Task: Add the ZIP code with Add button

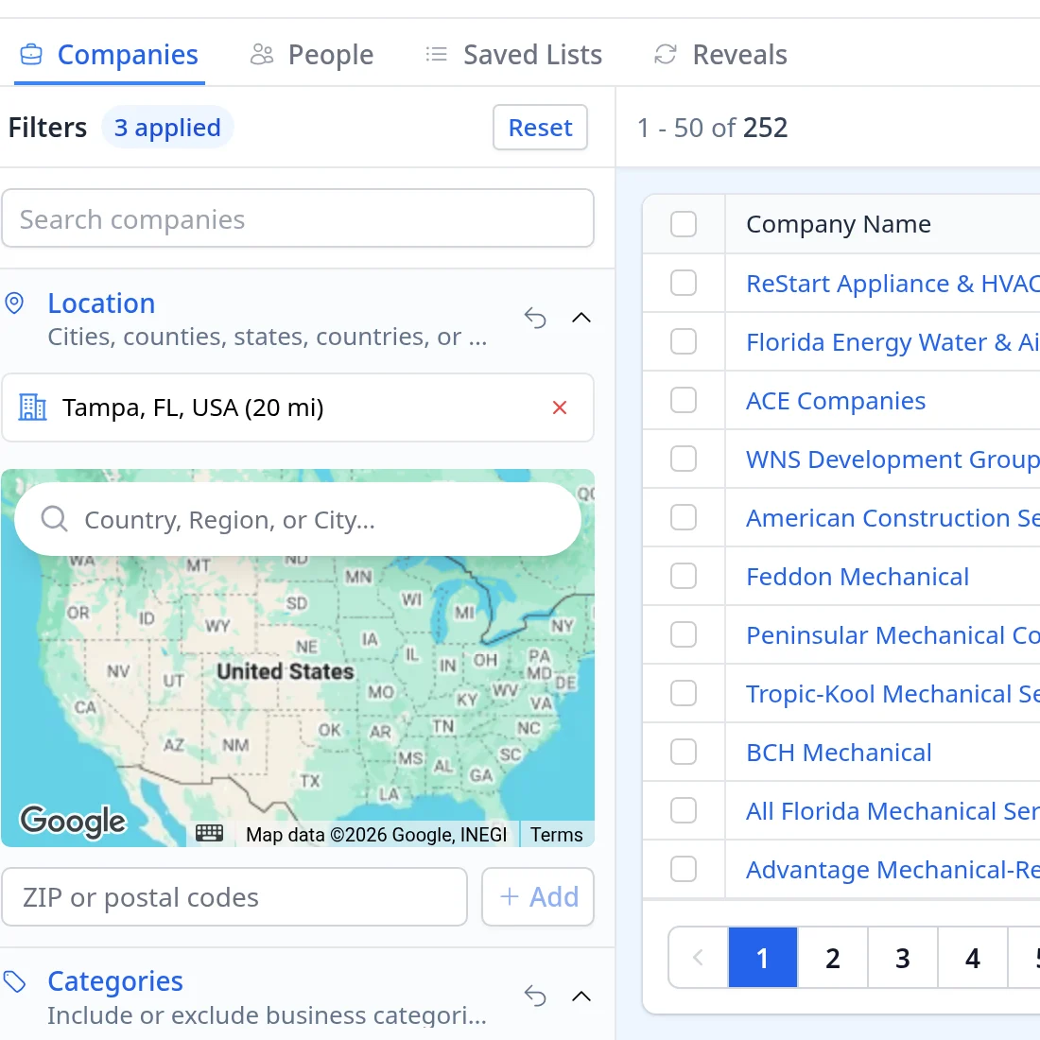Action: click(x=538, y=896)
